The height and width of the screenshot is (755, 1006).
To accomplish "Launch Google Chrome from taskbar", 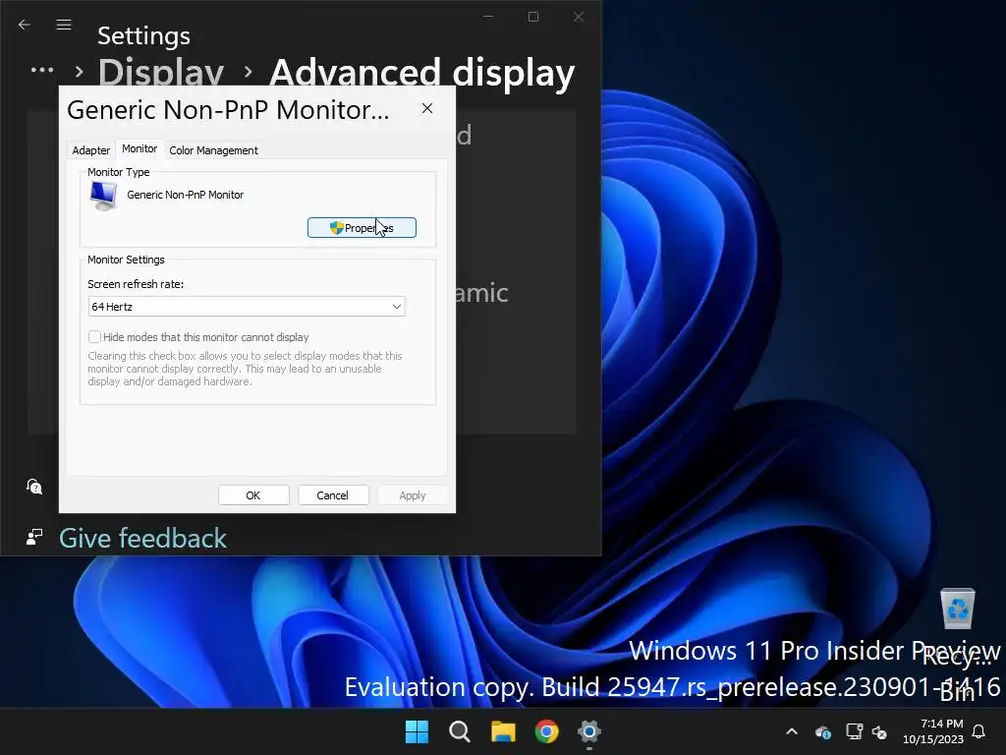I will pyautogui.click(x=546, y=731).
